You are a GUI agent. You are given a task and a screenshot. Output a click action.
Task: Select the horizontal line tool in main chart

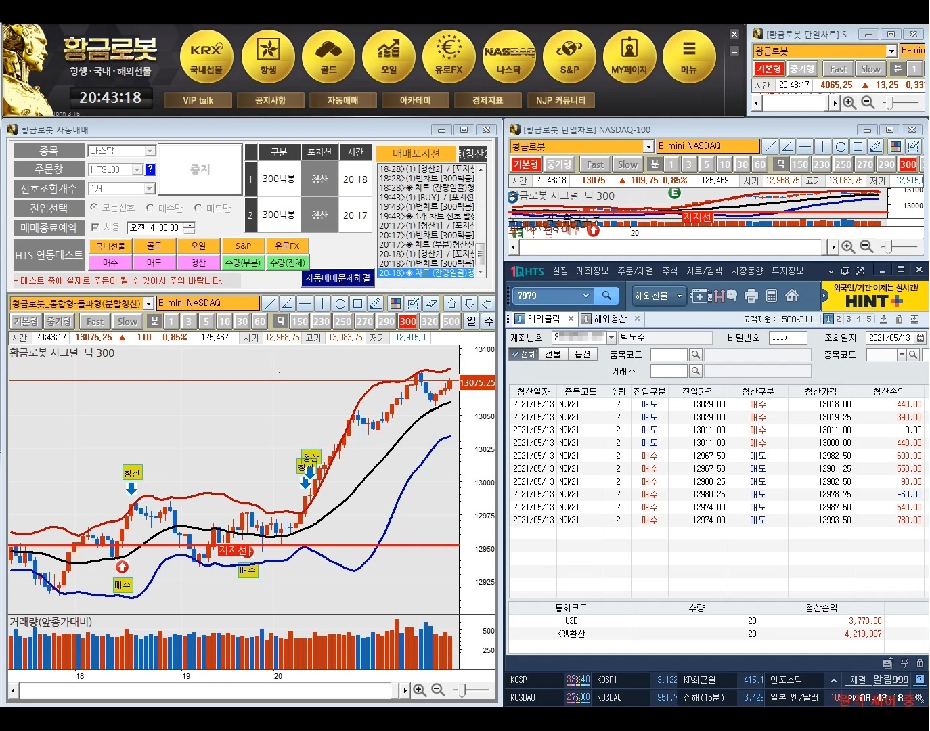point(305,303)
